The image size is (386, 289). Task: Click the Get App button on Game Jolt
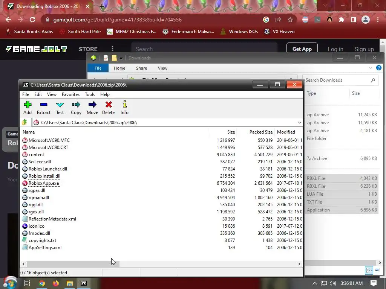coord(302,49)
